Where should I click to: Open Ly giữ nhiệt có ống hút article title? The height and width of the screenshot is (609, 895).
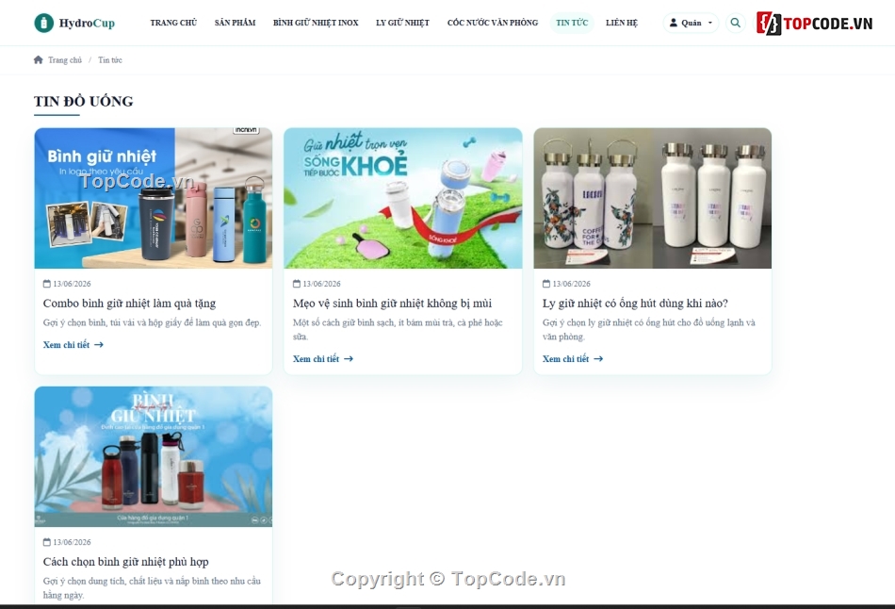tap(635, 304)
